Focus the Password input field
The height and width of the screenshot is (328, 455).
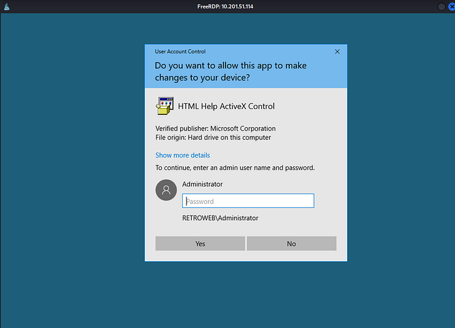click(x=248, y=201)
